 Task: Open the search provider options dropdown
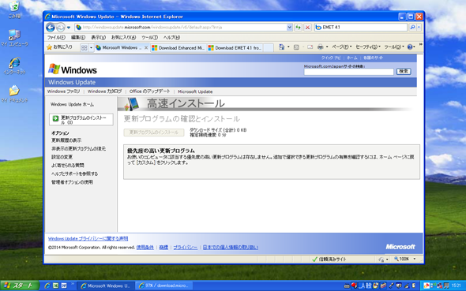click(x=419, y=28)
